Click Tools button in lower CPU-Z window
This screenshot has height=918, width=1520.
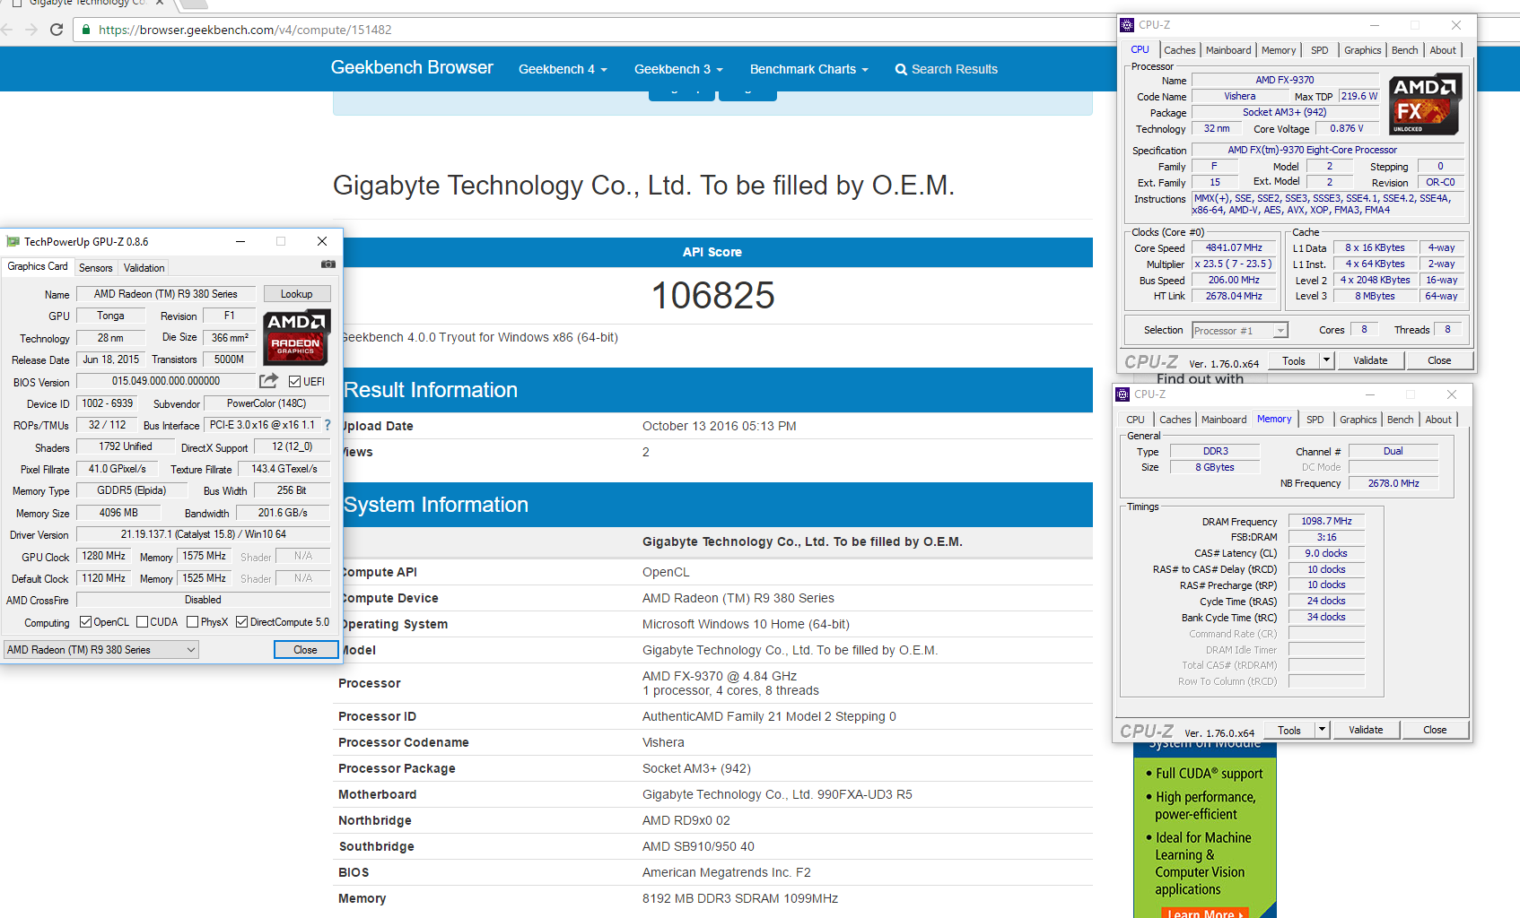[x=1289, y=730]
